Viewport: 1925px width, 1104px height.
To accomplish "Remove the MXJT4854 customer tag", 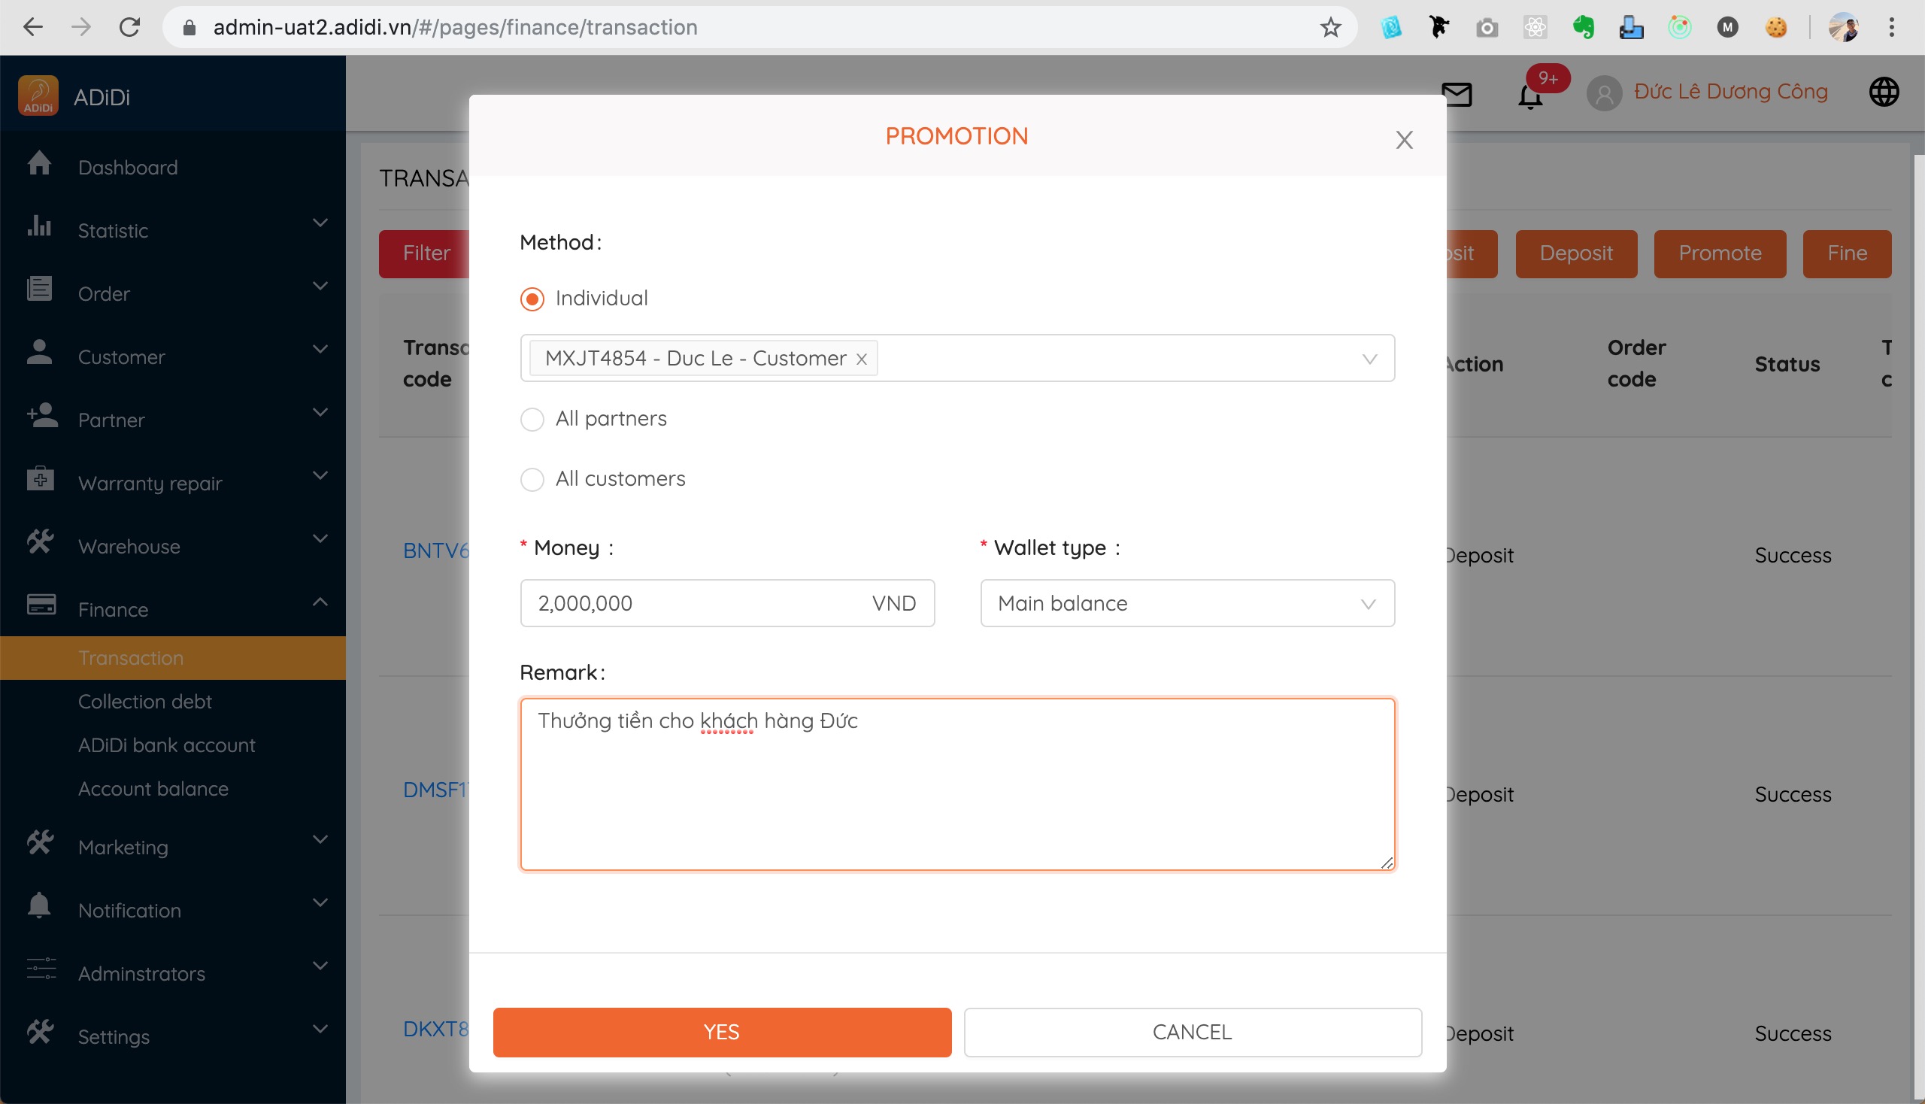I will [861, 359].
